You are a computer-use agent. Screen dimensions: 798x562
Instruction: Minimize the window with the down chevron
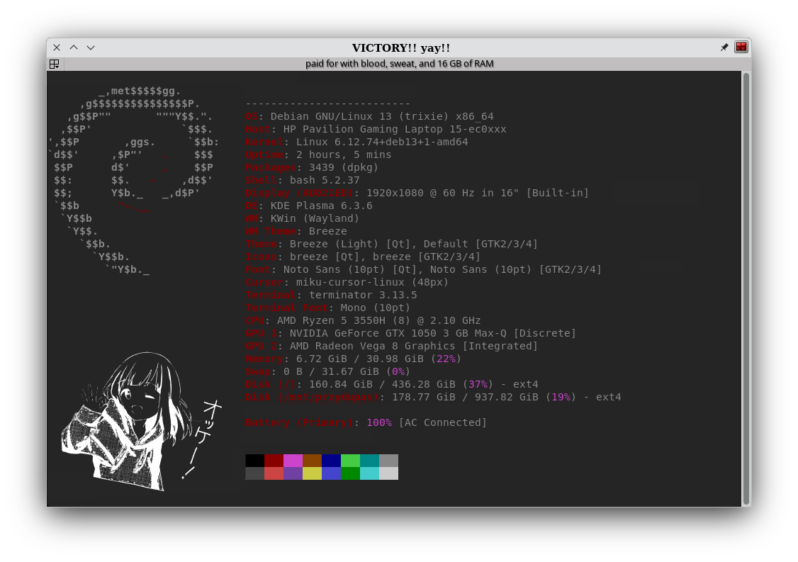(91, 47)
